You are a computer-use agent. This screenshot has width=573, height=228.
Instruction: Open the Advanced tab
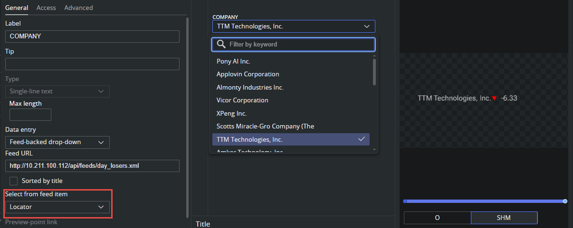click(78, 8)
